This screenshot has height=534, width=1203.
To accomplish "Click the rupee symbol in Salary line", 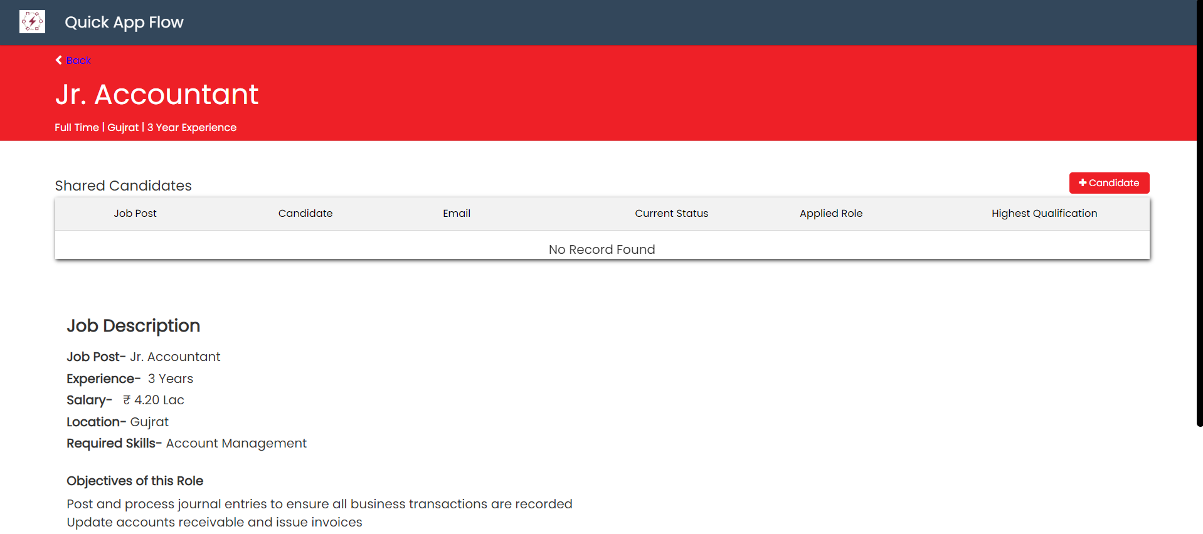I will click(x=127, y=400).
